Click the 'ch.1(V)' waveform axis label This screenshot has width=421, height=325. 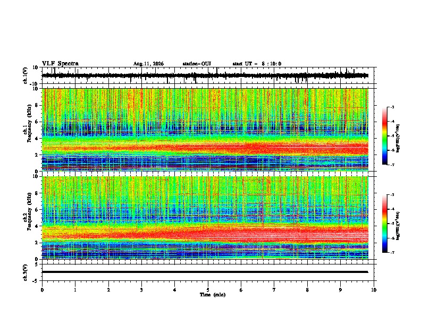26,75
